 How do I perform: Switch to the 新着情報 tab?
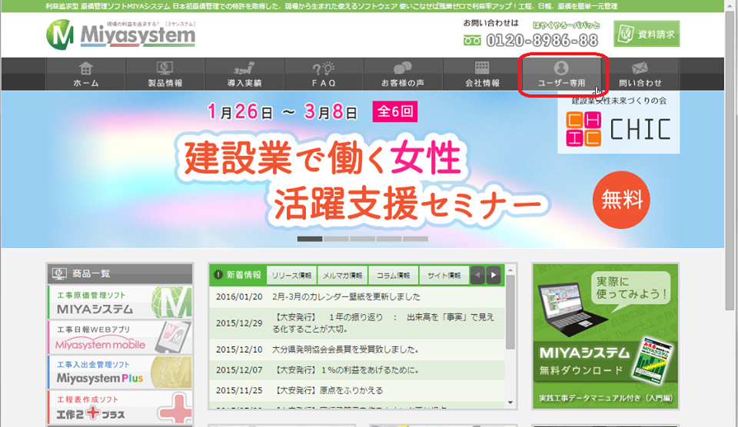238,275
